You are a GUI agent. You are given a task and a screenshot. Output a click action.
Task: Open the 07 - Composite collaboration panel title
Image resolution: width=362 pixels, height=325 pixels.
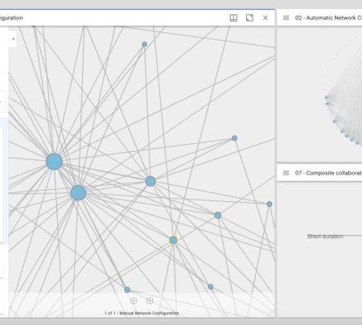[328, 173]
